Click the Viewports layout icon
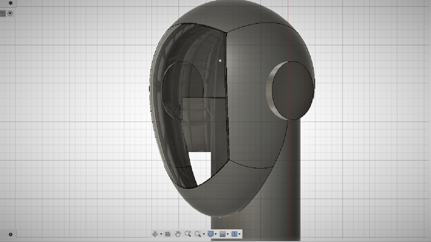Screen dimensions: 431x242 point(235,234)
